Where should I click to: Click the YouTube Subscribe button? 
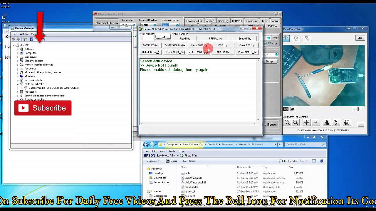[x=43, y=108]
